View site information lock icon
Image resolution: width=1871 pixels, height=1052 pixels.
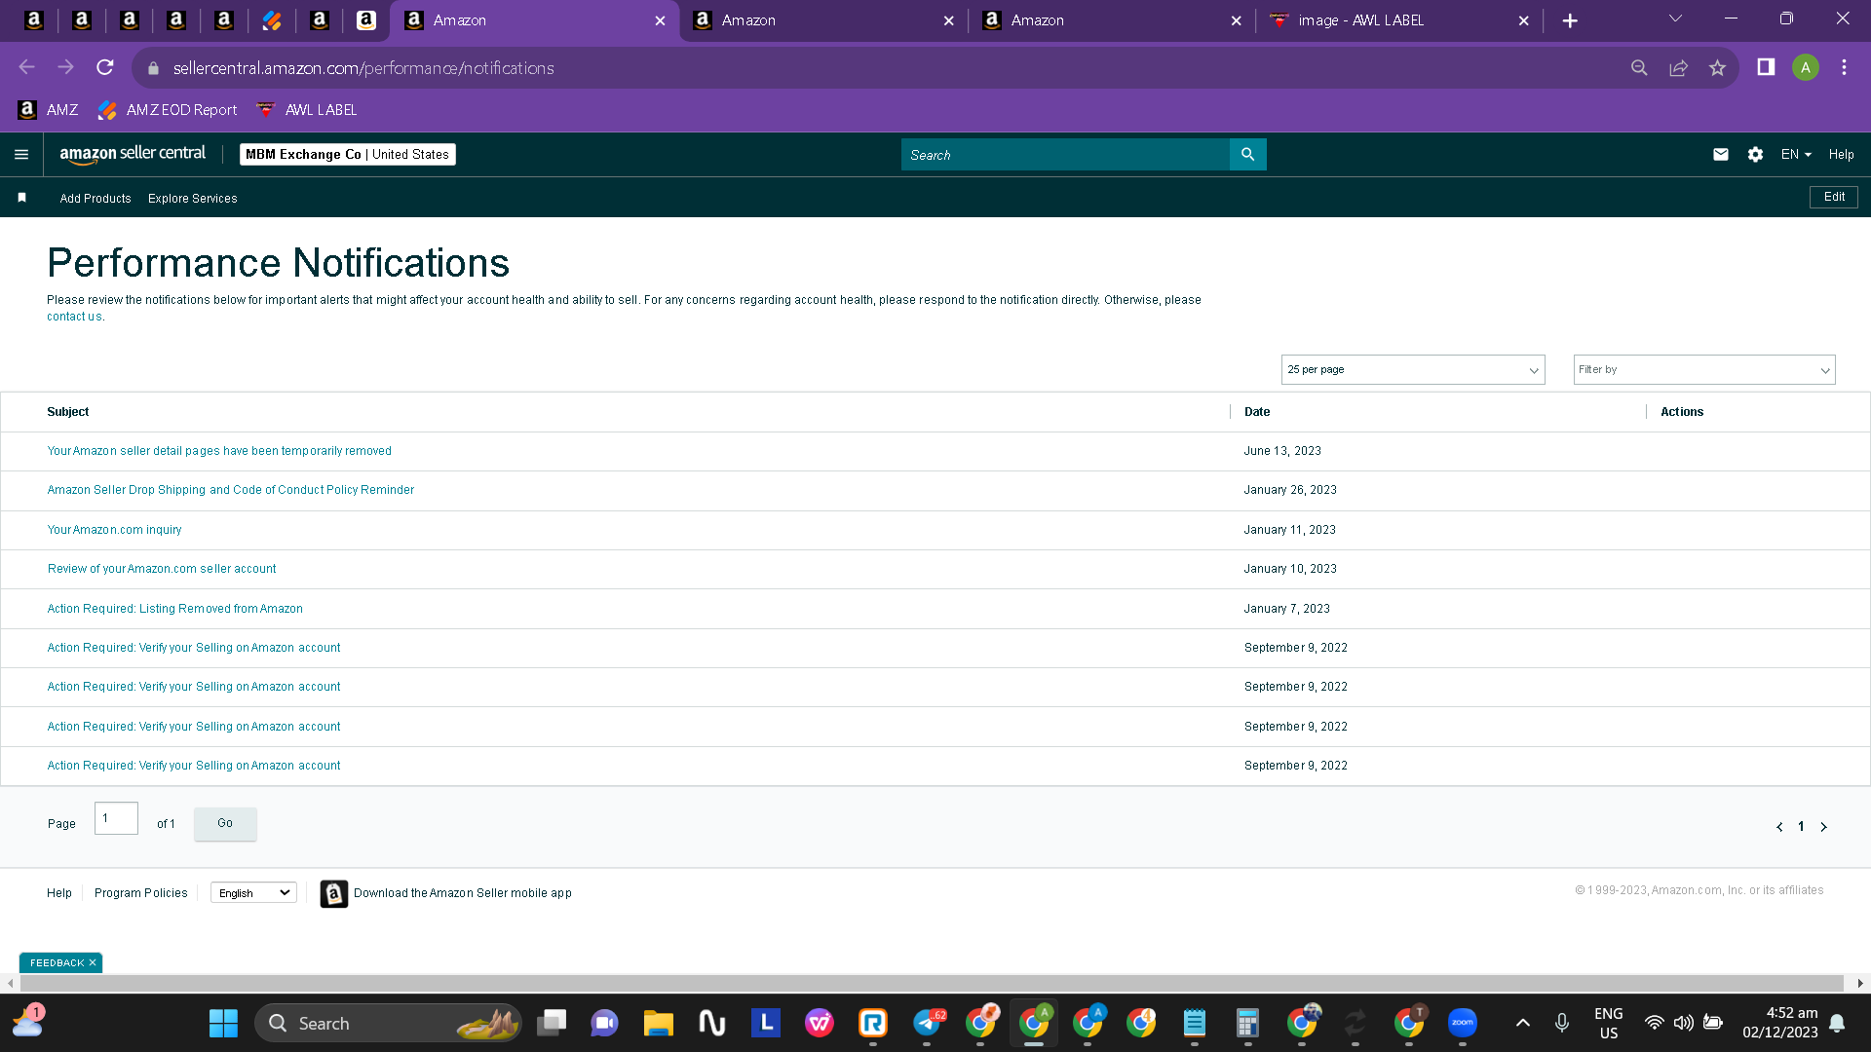click(153, 68)
